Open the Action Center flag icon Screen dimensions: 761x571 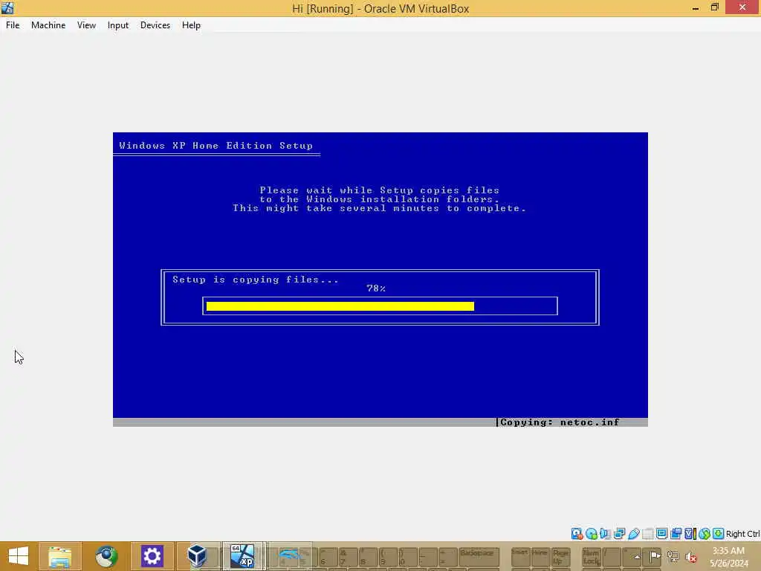[655, 556]
